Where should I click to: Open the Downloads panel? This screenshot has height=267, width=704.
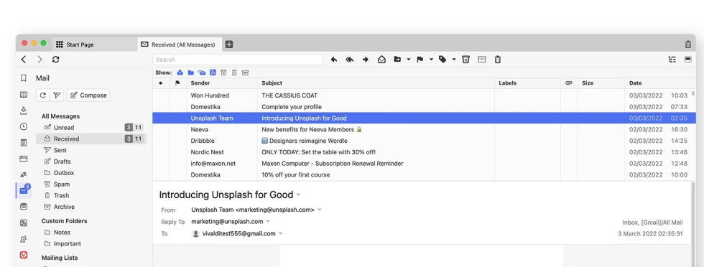[24, 111]
